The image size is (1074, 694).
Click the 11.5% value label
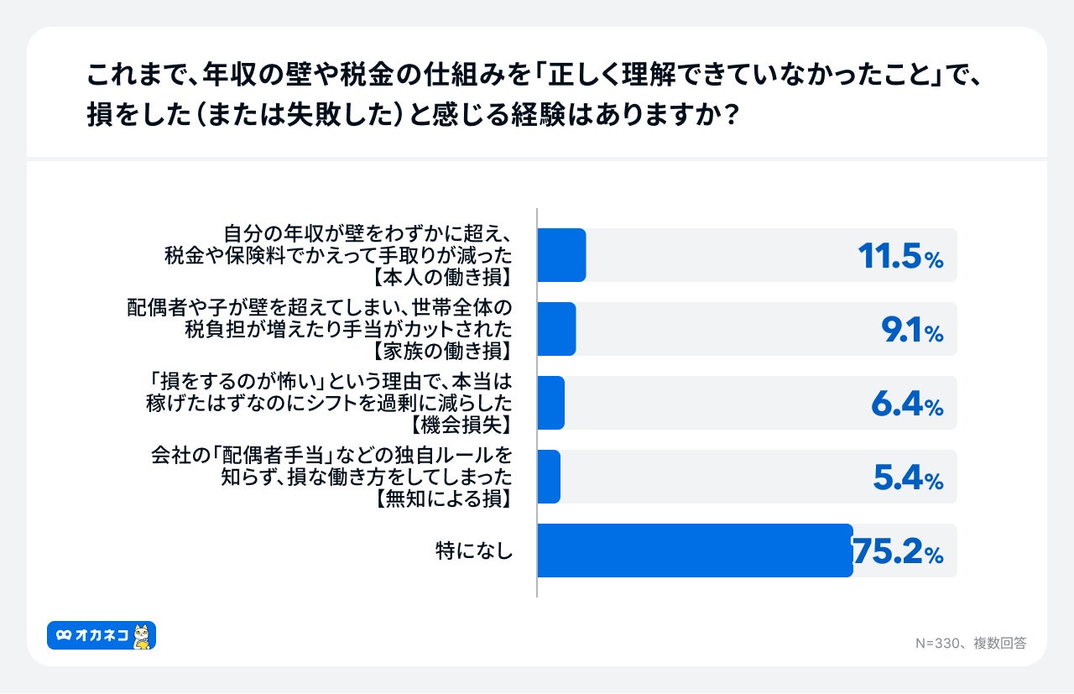(x=900, y=257)
